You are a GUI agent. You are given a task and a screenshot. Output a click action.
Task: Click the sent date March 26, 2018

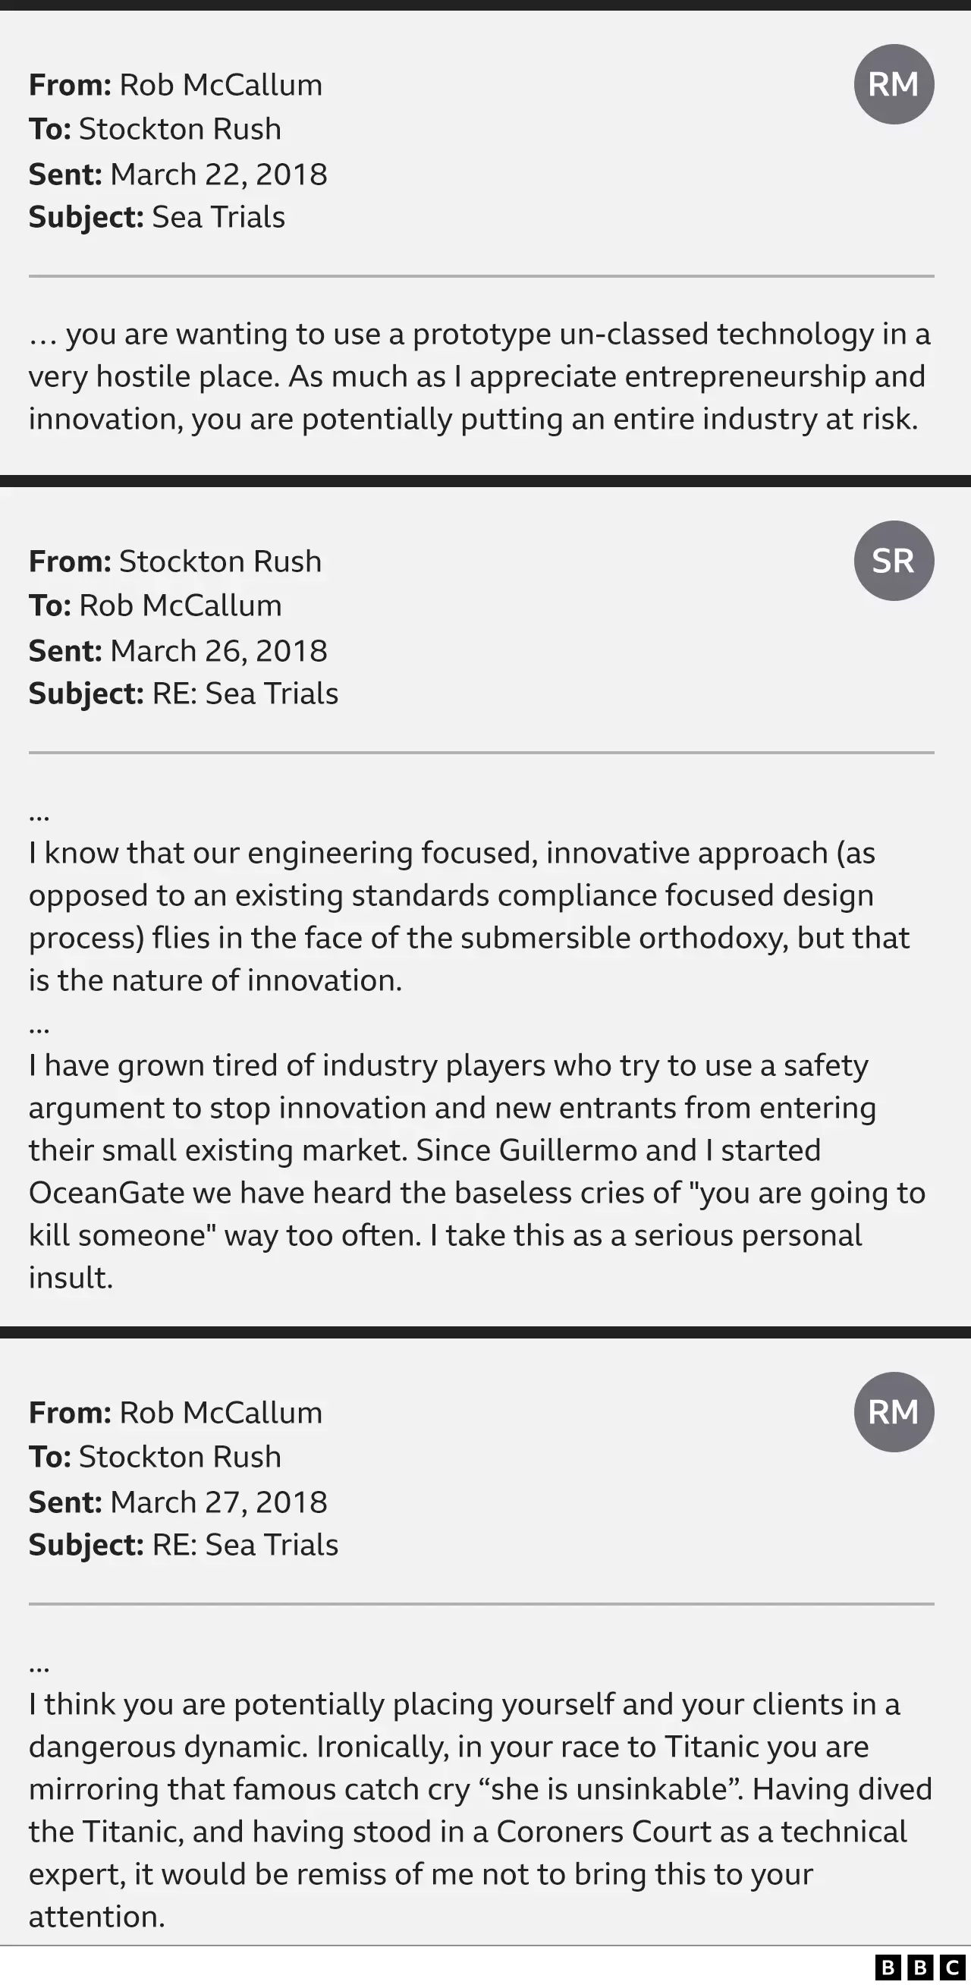(x=218, y=651)
